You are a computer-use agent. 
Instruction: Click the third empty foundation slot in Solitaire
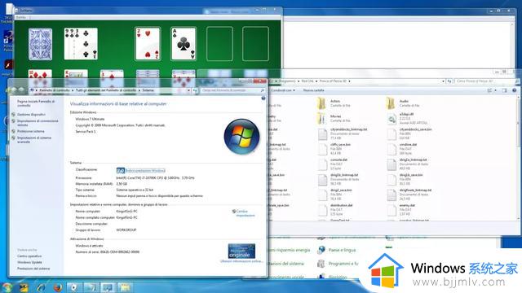pyautogui.click(x=219, y=44)
